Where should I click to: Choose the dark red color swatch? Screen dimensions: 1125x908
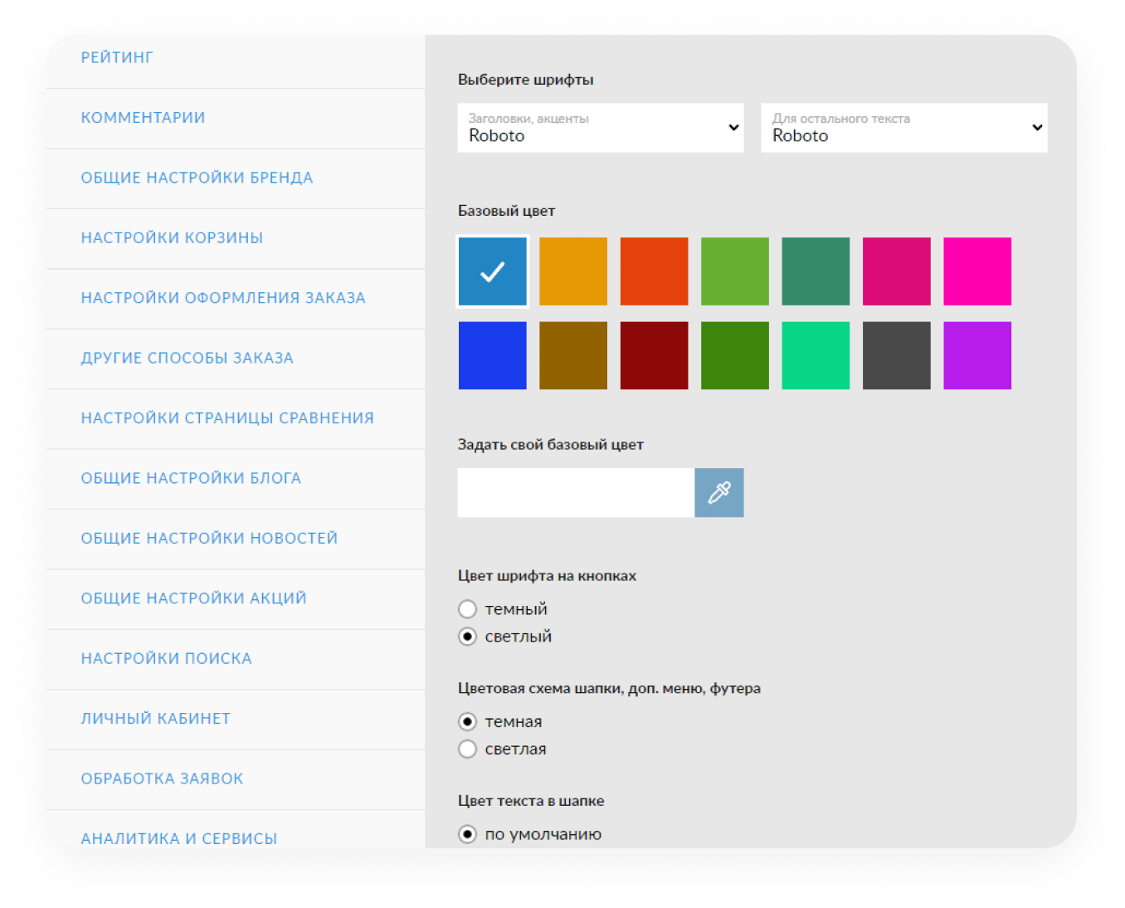[x=654, y=355]
